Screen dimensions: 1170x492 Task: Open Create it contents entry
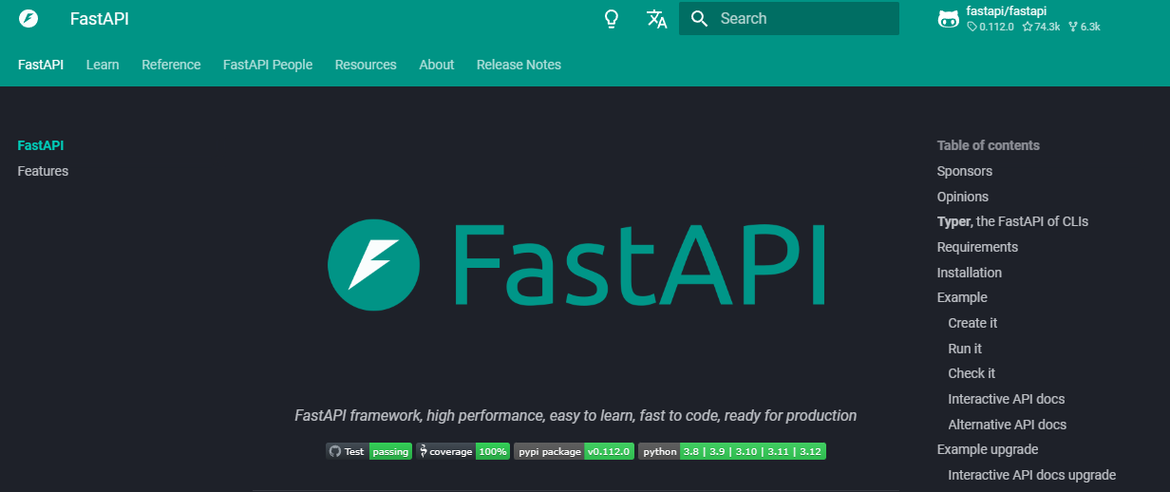pyautogui.click(x=972, y=323)
